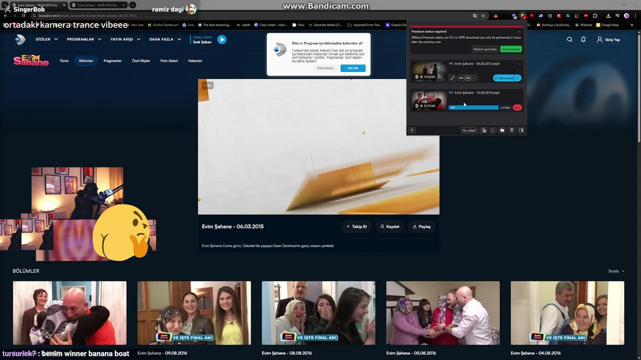Reload the page with the refresh icon
Screen dimensions: 641x360
click(x=24, y=15)
